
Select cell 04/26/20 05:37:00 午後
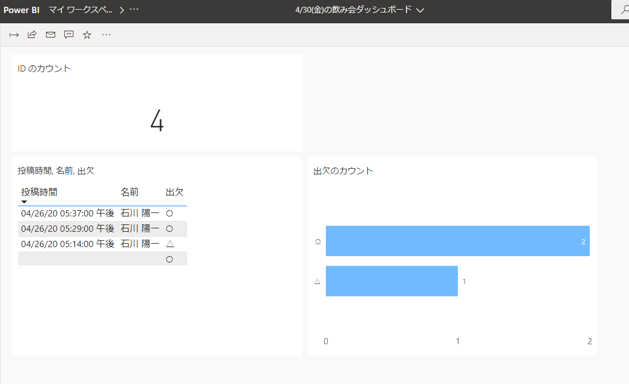coord(68,213)
